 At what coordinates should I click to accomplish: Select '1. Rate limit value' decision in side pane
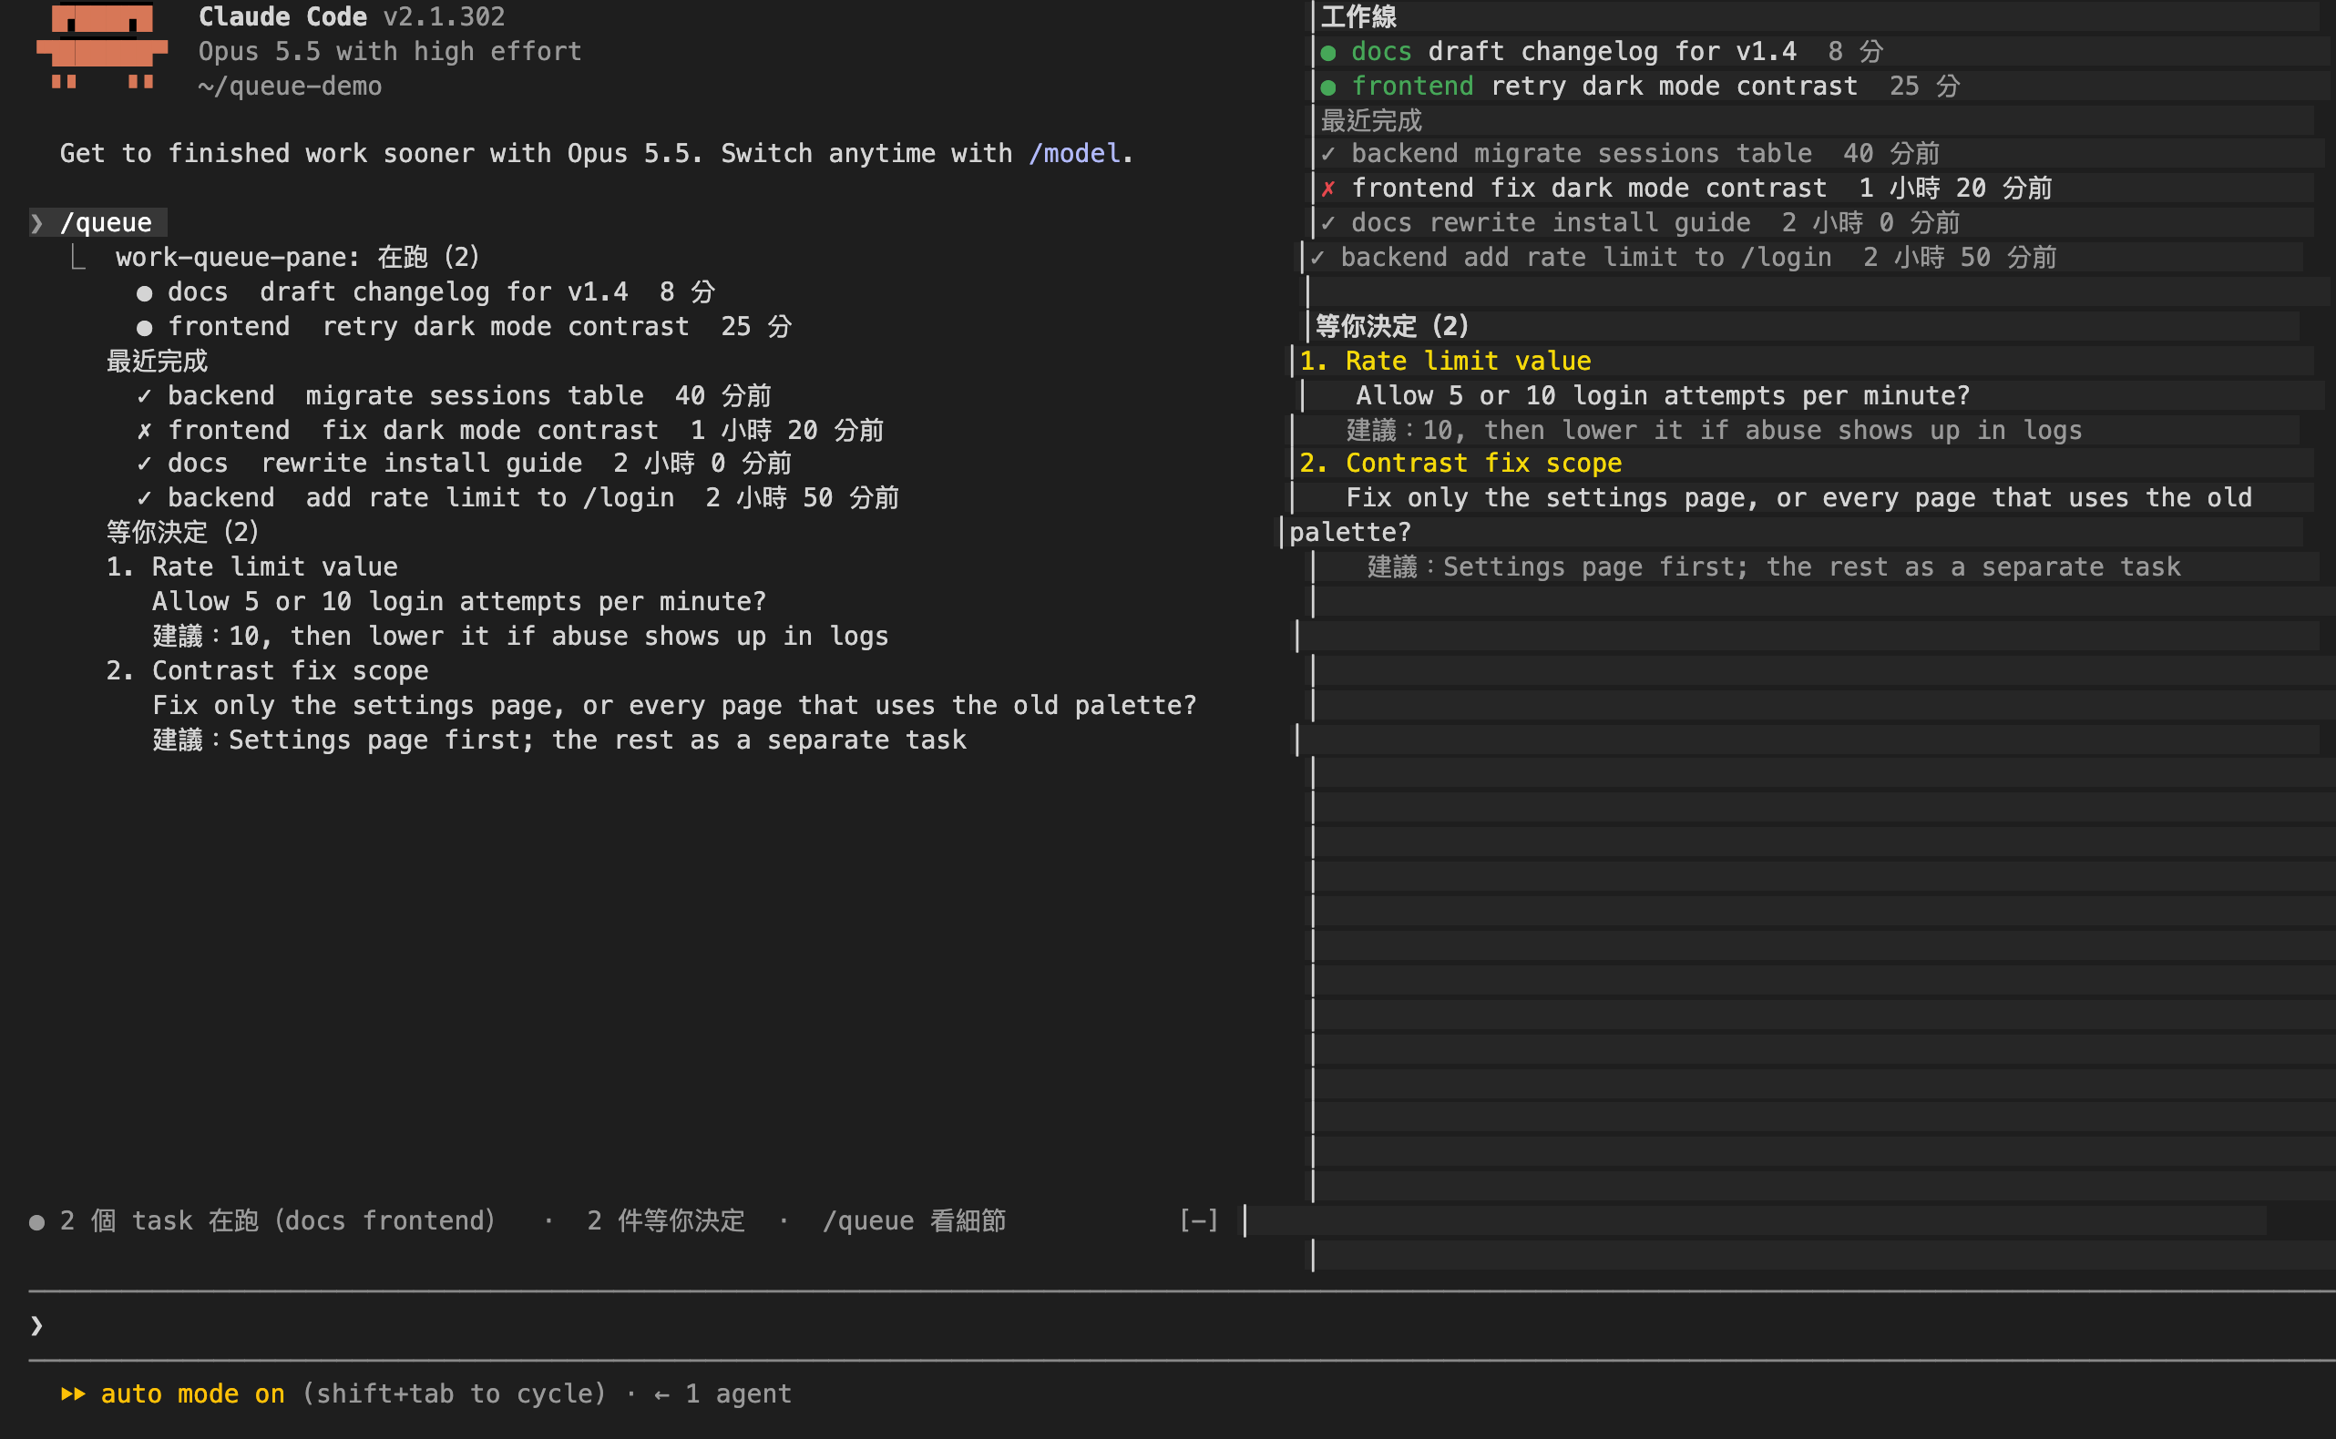click(x=1445, y=361)
